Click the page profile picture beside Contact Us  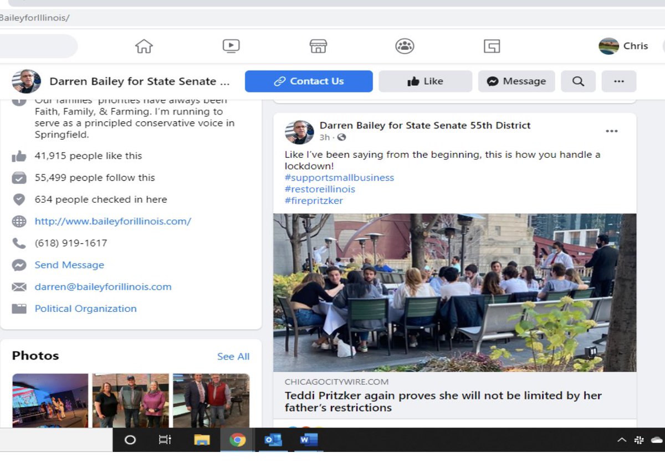point(27,81)
